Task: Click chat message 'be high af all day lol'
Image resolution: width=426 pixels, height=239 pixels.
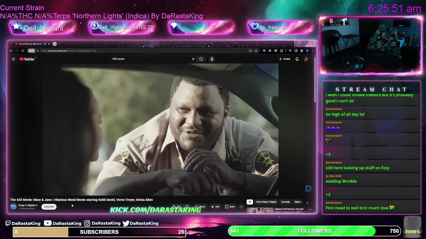Action: point(345,114)
